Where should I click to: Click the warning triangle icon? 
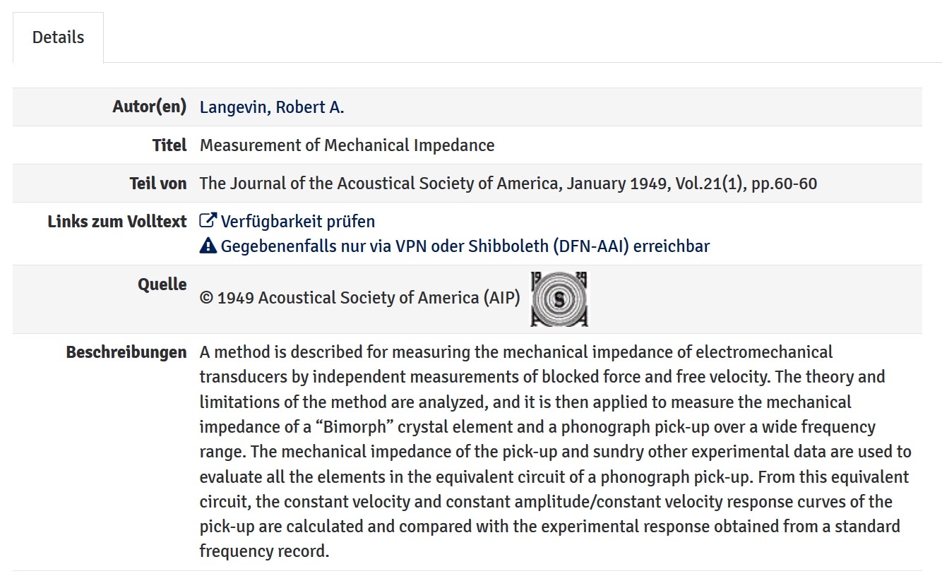click(208, 246)
